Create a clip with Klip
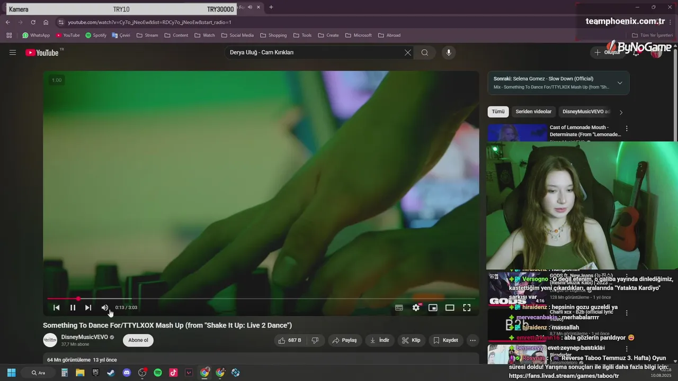This screenshot has width=678, height=381. point(411,340)
